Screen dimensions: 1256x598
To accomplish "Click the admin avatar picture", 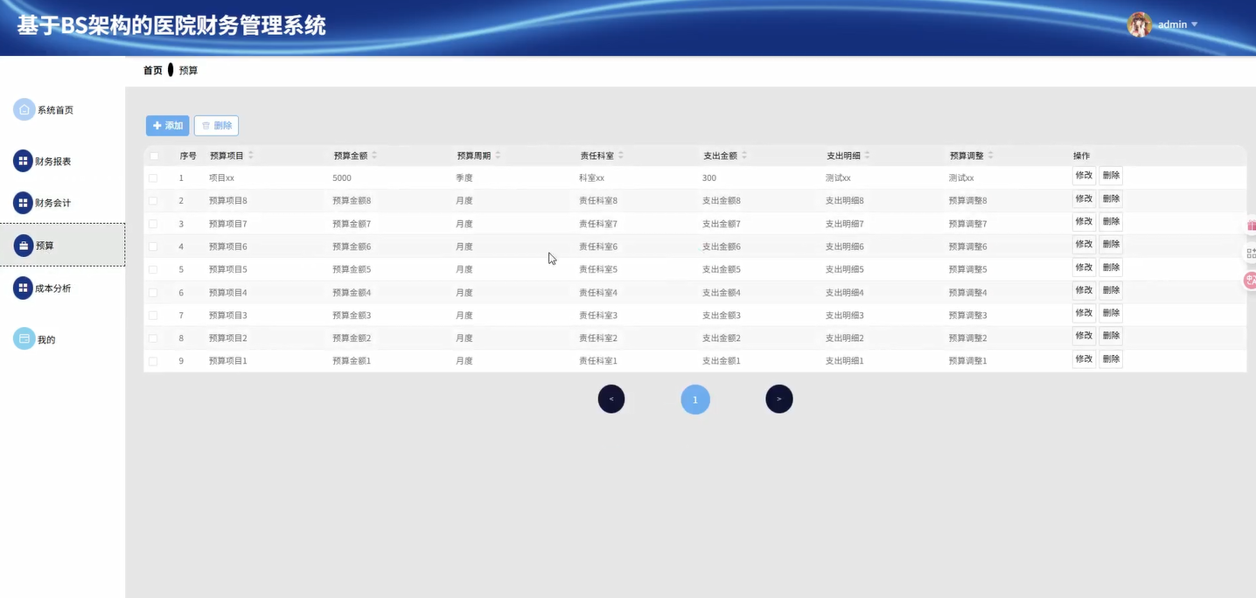I will [x=1139, y=24].
